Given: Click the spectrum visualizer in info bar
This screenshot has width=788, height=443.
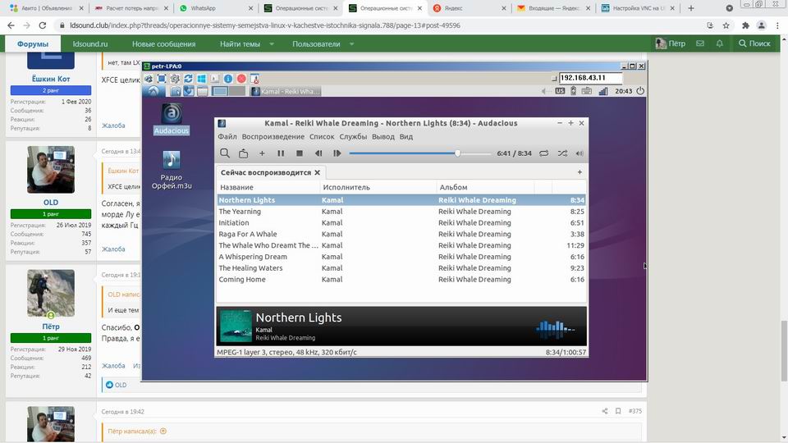Looking at the screenshot, I should click(x=556, y=328).
